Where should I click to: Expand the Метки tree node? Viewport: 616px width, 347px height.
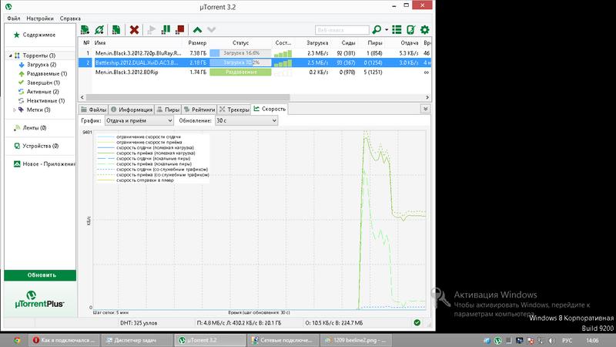tap(15, 110)
